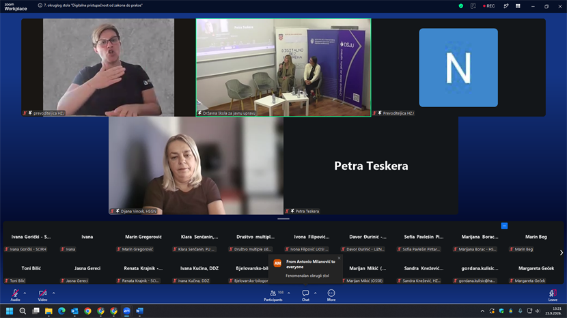Leave the meeting
The width and height of the screenshot is (567, 318).
[x=553, y=295]
